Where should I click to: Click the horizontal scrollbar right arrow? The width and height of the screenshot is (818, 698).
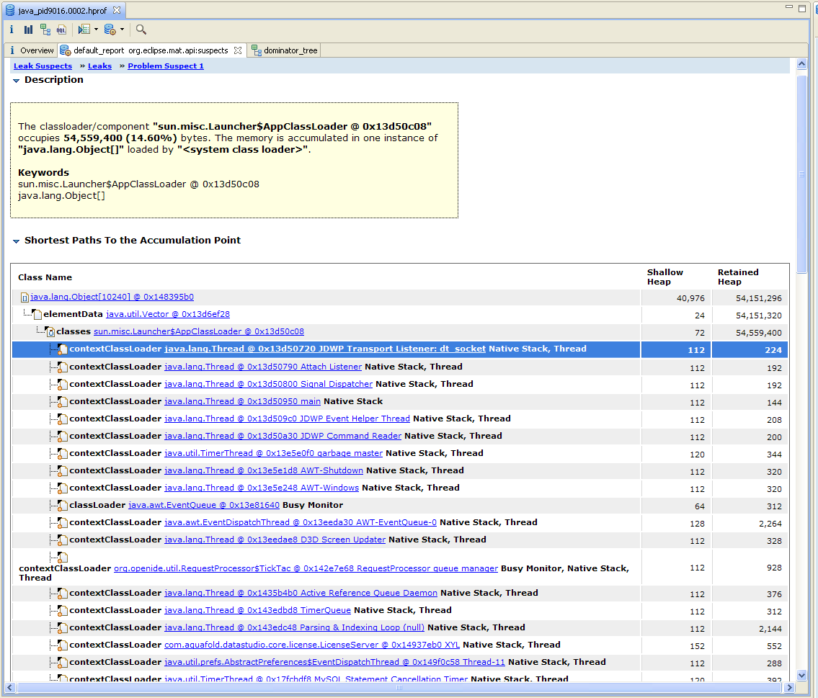point(789,688)
